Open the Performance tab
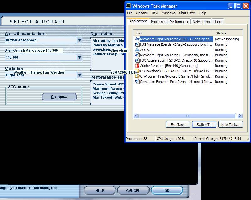The width and height of the screenshot is (251, 200). [x=179, y=22]
